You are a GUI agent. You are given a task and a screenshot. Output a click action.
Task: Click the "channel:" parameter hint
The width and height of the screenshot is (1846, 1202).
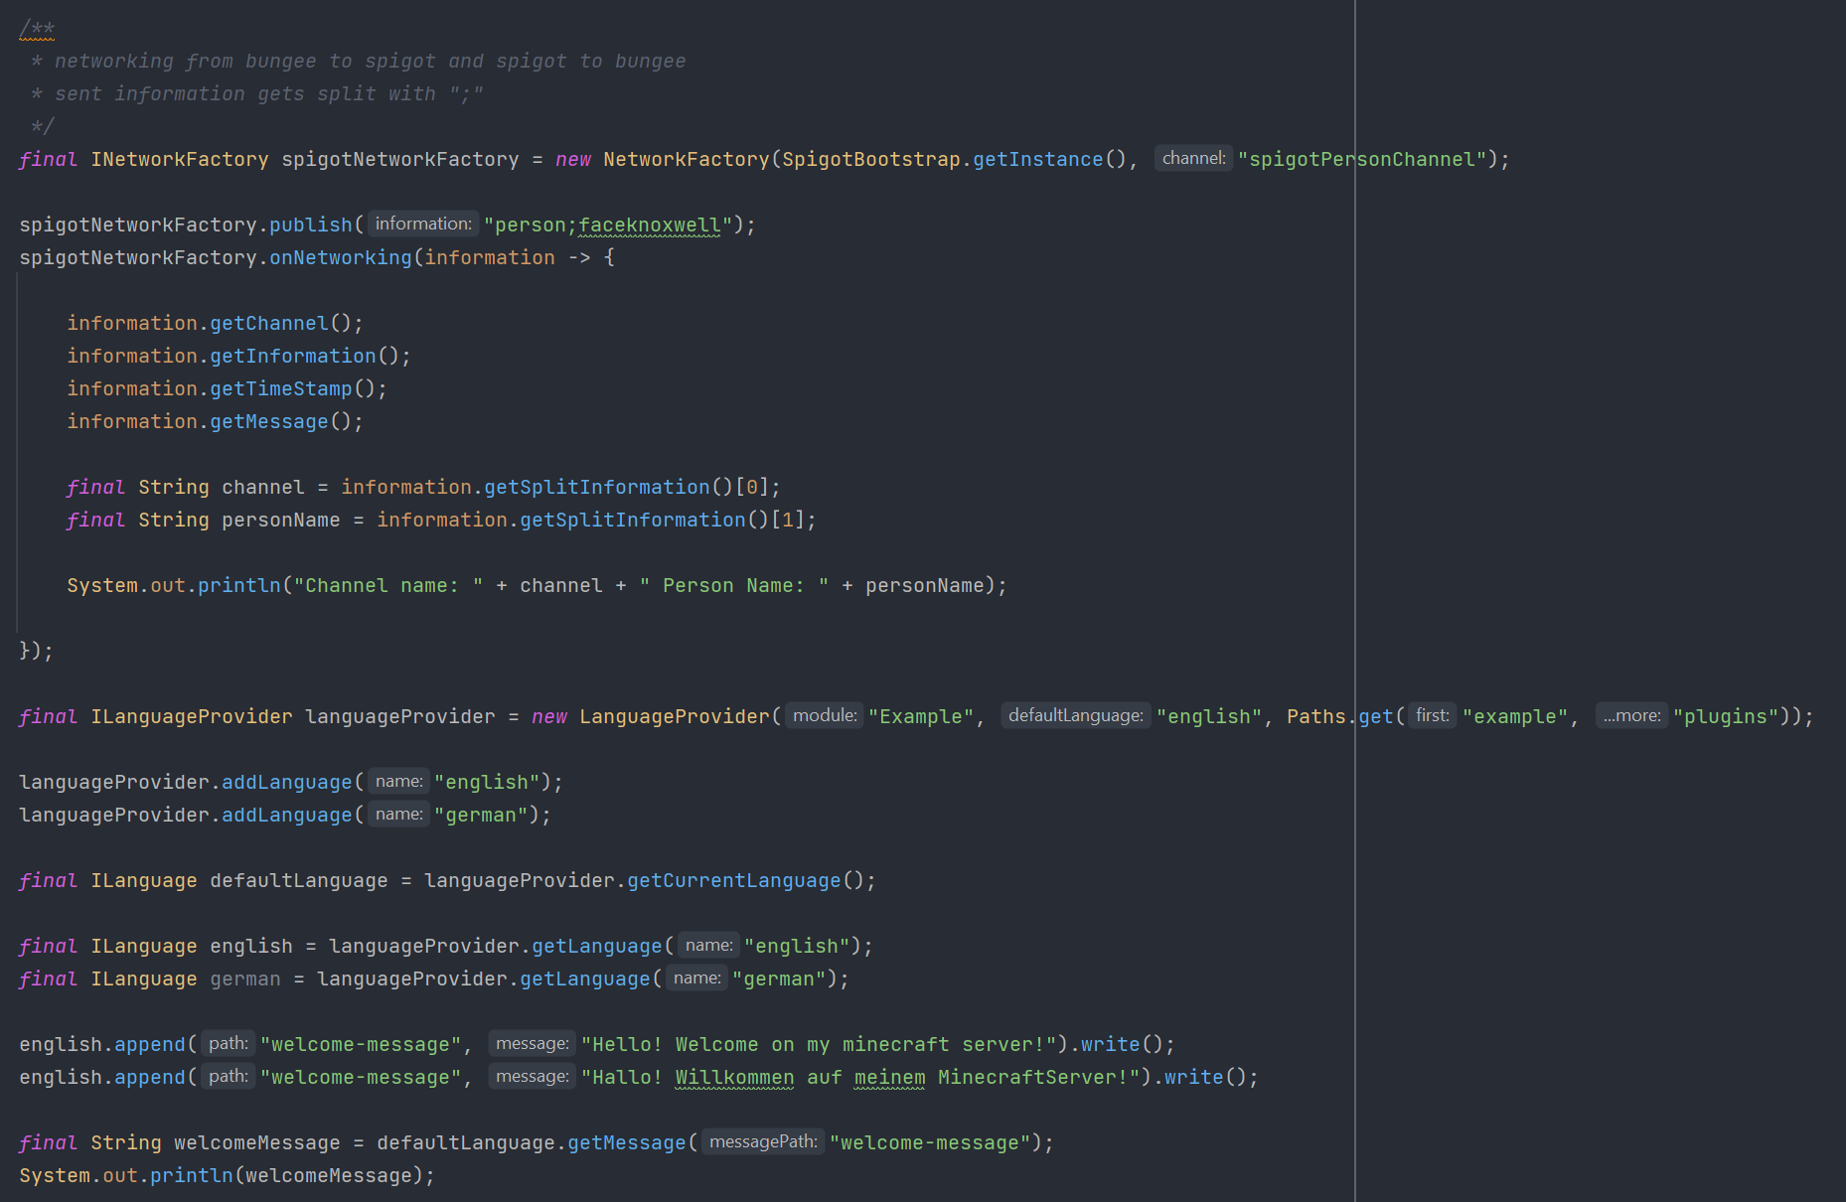1193,158
